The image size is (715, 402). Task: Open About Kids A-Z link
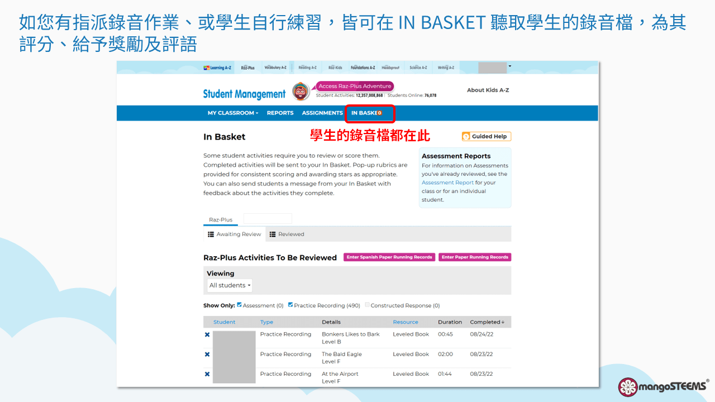pyautogui.click(x=488, y=90)
